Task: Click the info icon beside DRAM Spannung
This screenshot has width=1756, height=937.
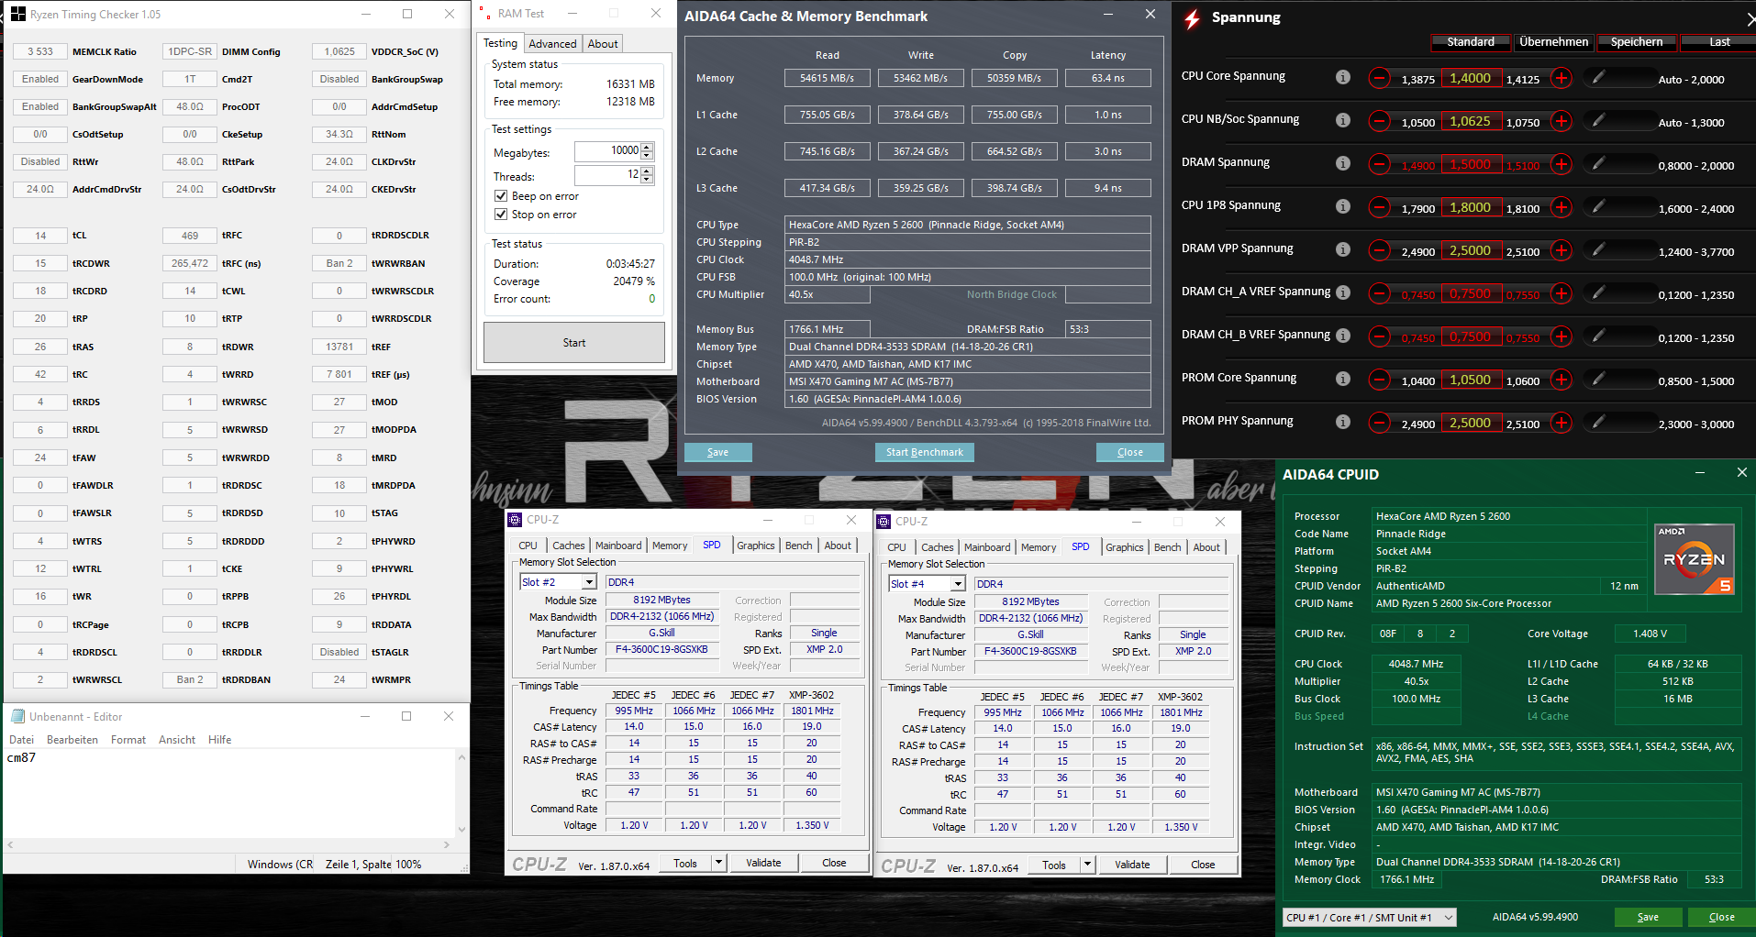Action: [x=1343, y=163]
